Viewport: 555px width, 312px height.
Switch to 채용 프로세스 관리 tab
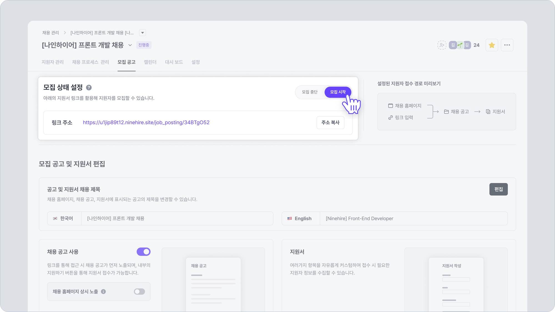(90, 62)
